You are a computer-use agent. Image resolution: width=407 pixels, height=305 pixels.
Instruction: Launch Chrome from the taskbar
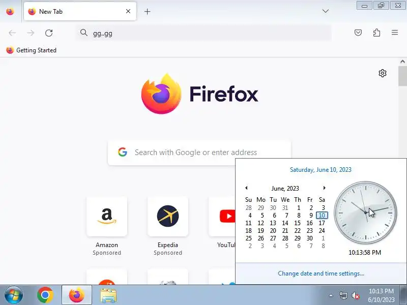point(45,295)
